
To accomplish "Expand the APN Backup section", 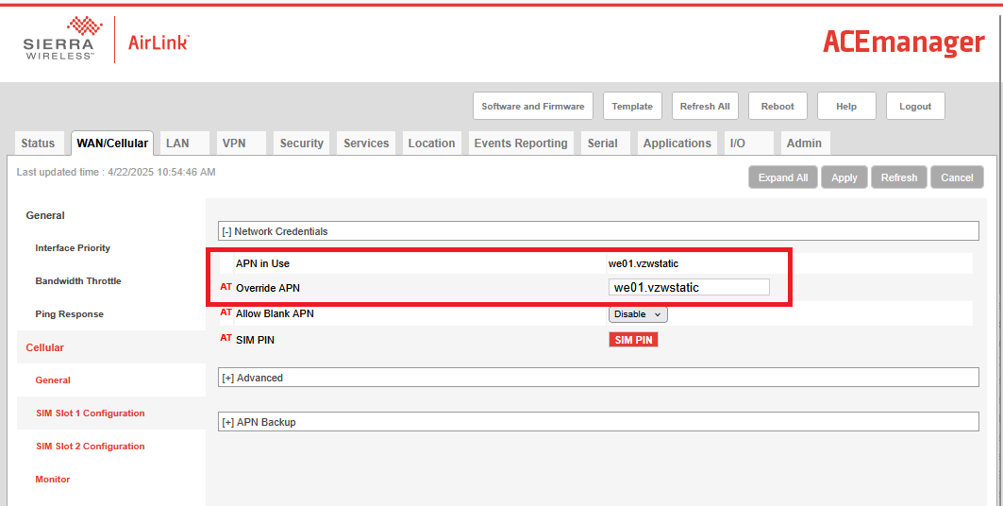I will [598, 422].
